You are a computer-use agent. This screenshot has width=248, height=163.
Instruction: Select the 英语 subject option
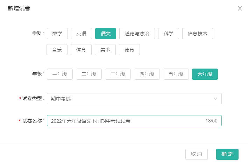click(x=82, y=34)
